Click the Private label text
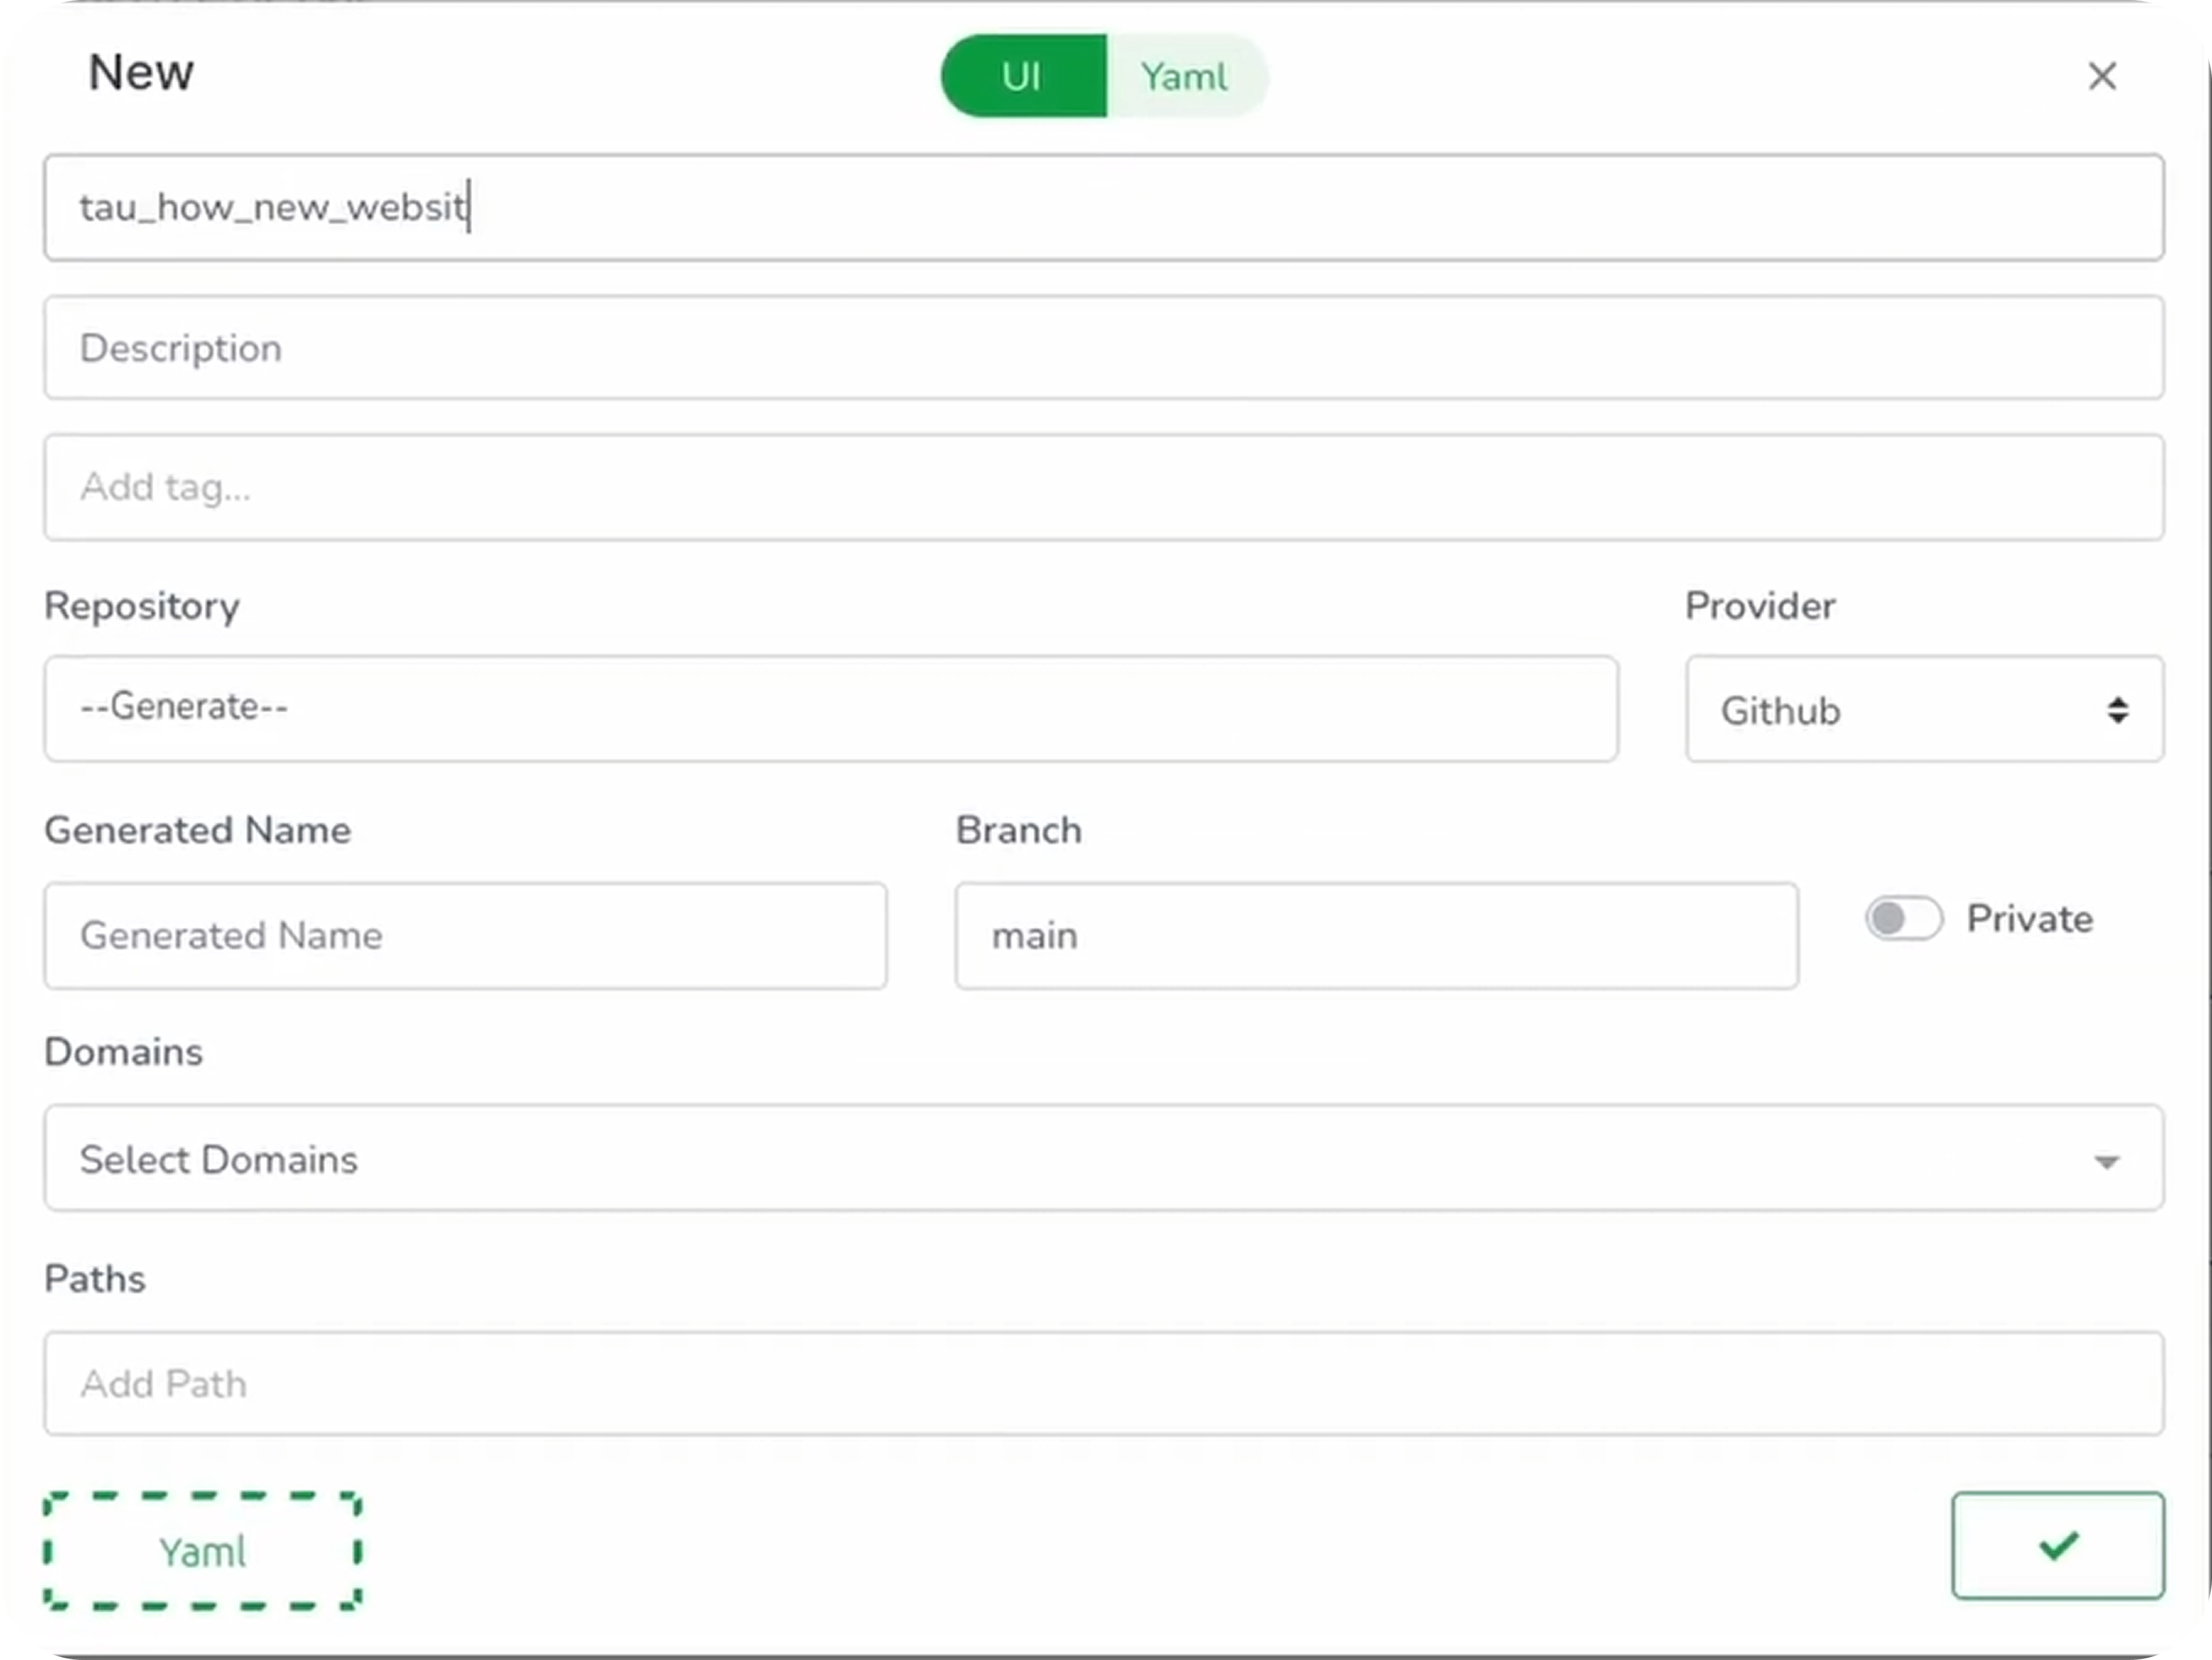The height and width of the screenshot is (1660, 2212). pyautogui.click(x=2028, y=918)
